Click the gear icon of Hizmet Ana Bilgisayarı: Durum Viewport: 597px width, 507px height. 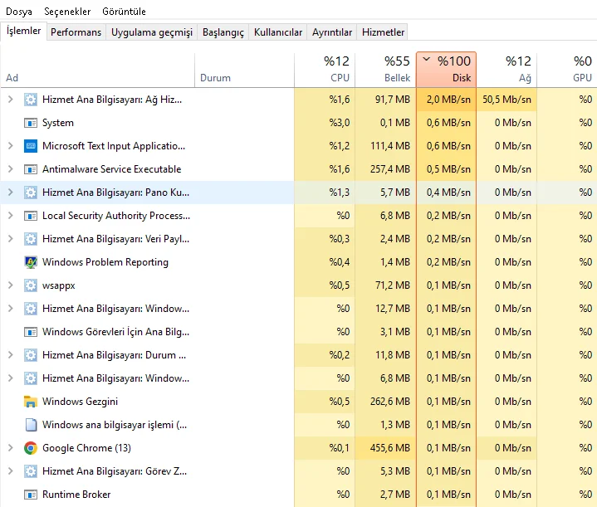tap(31, 355)
